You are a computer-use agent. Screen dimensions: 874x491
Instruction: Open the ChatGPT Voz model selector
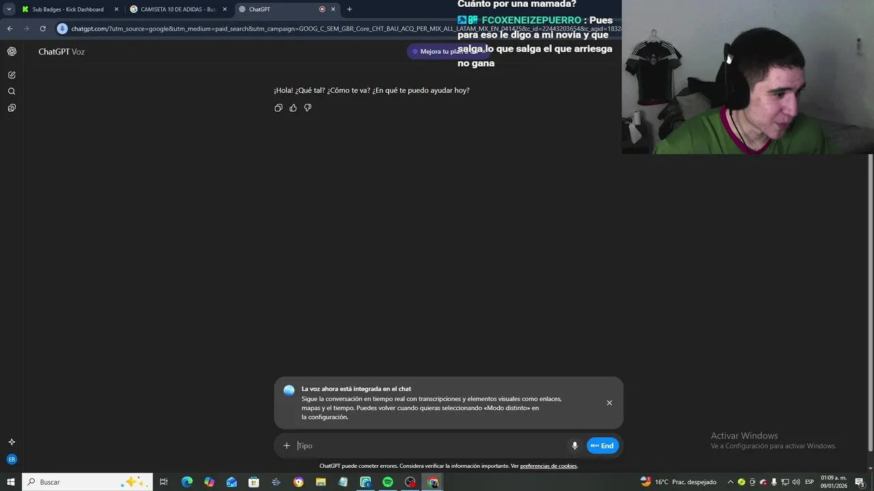(61, 52)
